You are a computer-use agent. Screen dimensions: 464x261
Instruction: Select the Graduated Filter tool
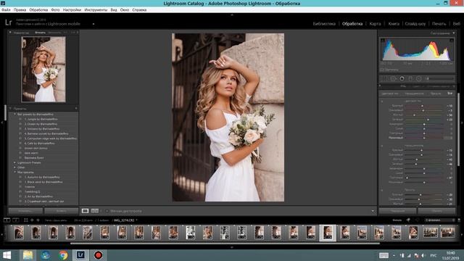click(410, 79)
